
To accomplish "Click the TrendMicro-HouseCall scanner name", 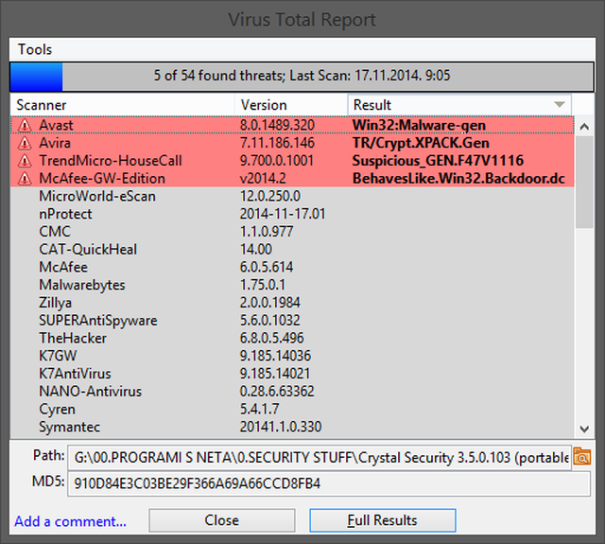I will coord(111,161).
